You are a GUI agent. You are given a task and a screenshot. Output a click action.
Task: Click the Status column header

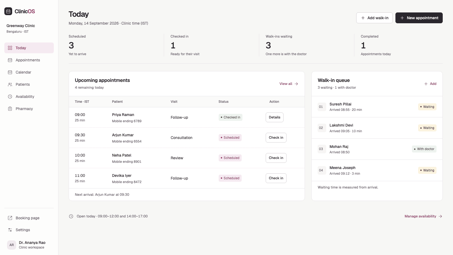(224, 102)
